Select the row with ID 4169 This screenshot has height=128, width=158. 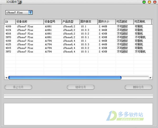[78, 27]
